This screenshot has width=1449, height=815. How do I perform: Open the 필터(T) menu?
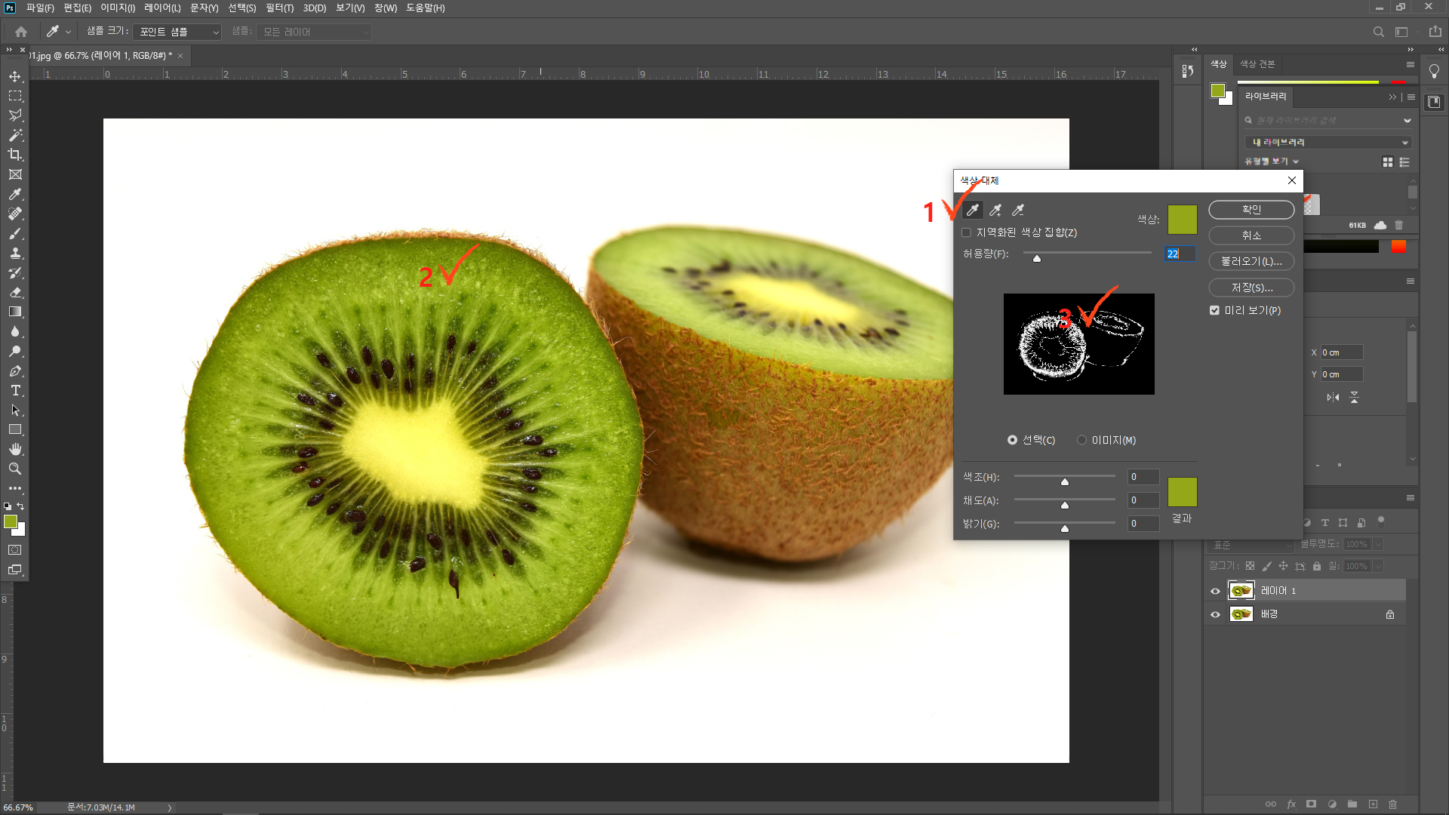pyautogui.click(x=279, y=8)
